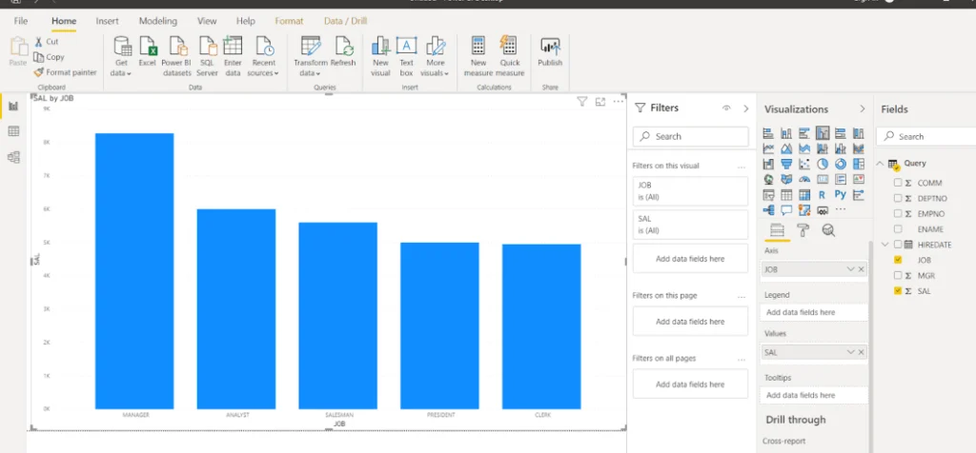Open the JOB is (All) filter card
976x453 pixels.
click(x=690, y=190)
